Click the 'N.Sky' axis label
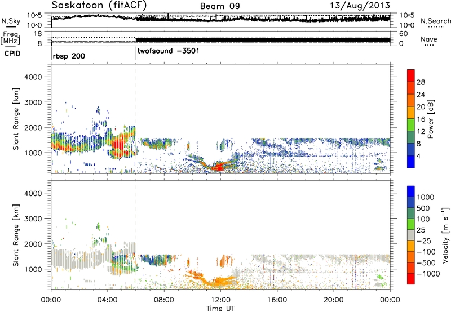The image size is (451, 312). pos(11,21)
